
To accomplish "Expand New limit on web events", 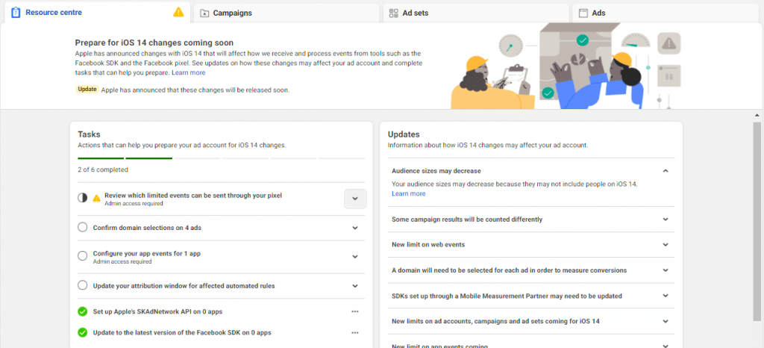I will point(666,245).
